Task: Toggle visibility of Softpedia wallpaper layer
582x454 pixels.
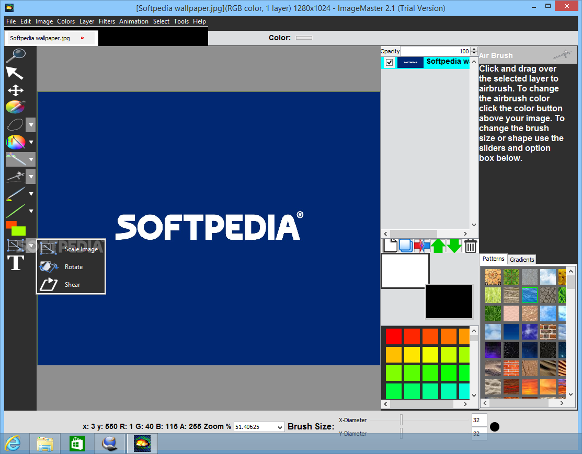Action: tap(390, 62)
